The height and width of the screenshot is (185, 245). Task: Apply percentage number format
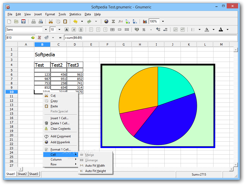(144, 30)
